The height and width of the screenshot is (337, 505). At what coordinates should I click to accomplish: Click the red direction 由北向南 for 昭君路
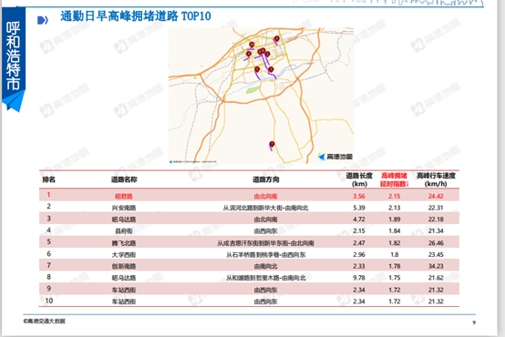(265, 197)
